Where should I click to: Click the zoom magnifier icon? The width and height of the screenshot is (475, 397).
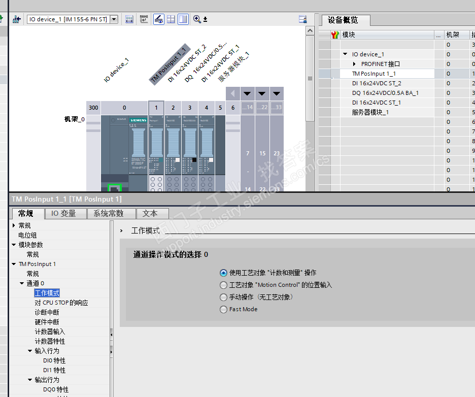tap(197, 19)
